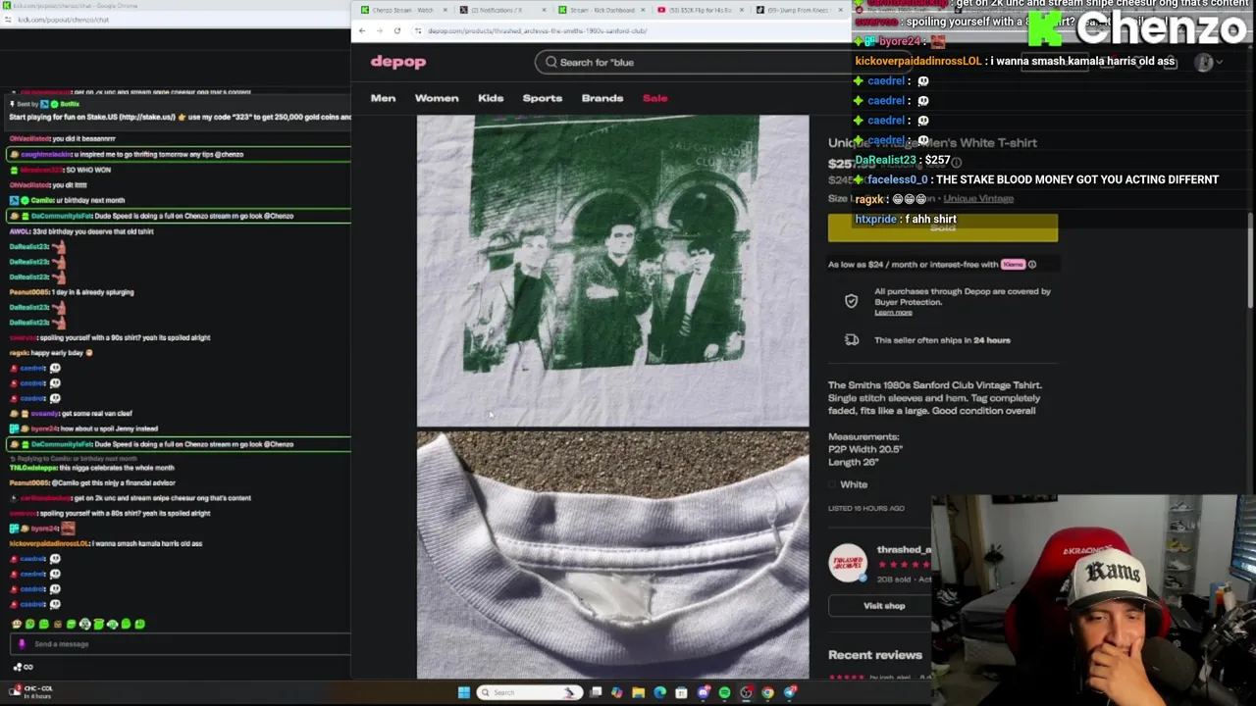1256x706 pixels.
Task: Switch to Notifications / X tab
Action: (x=502, y=10)
